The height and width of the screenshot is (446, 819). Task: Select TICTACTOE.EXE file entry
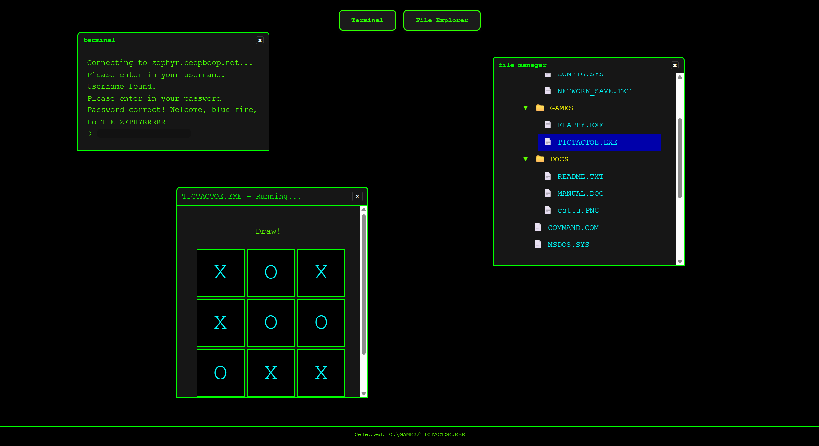pyautogui.click(x=587, y=142)
